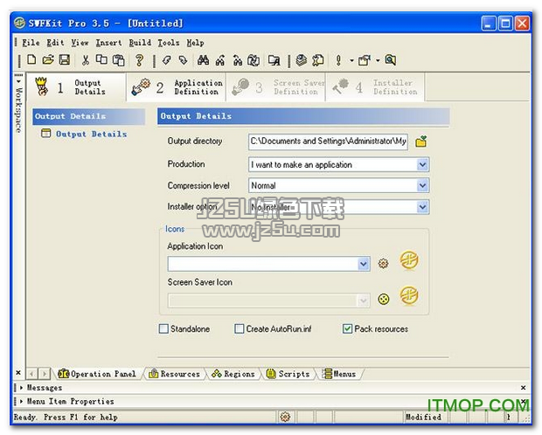Close the workspace pane with X

click(18, 372)
